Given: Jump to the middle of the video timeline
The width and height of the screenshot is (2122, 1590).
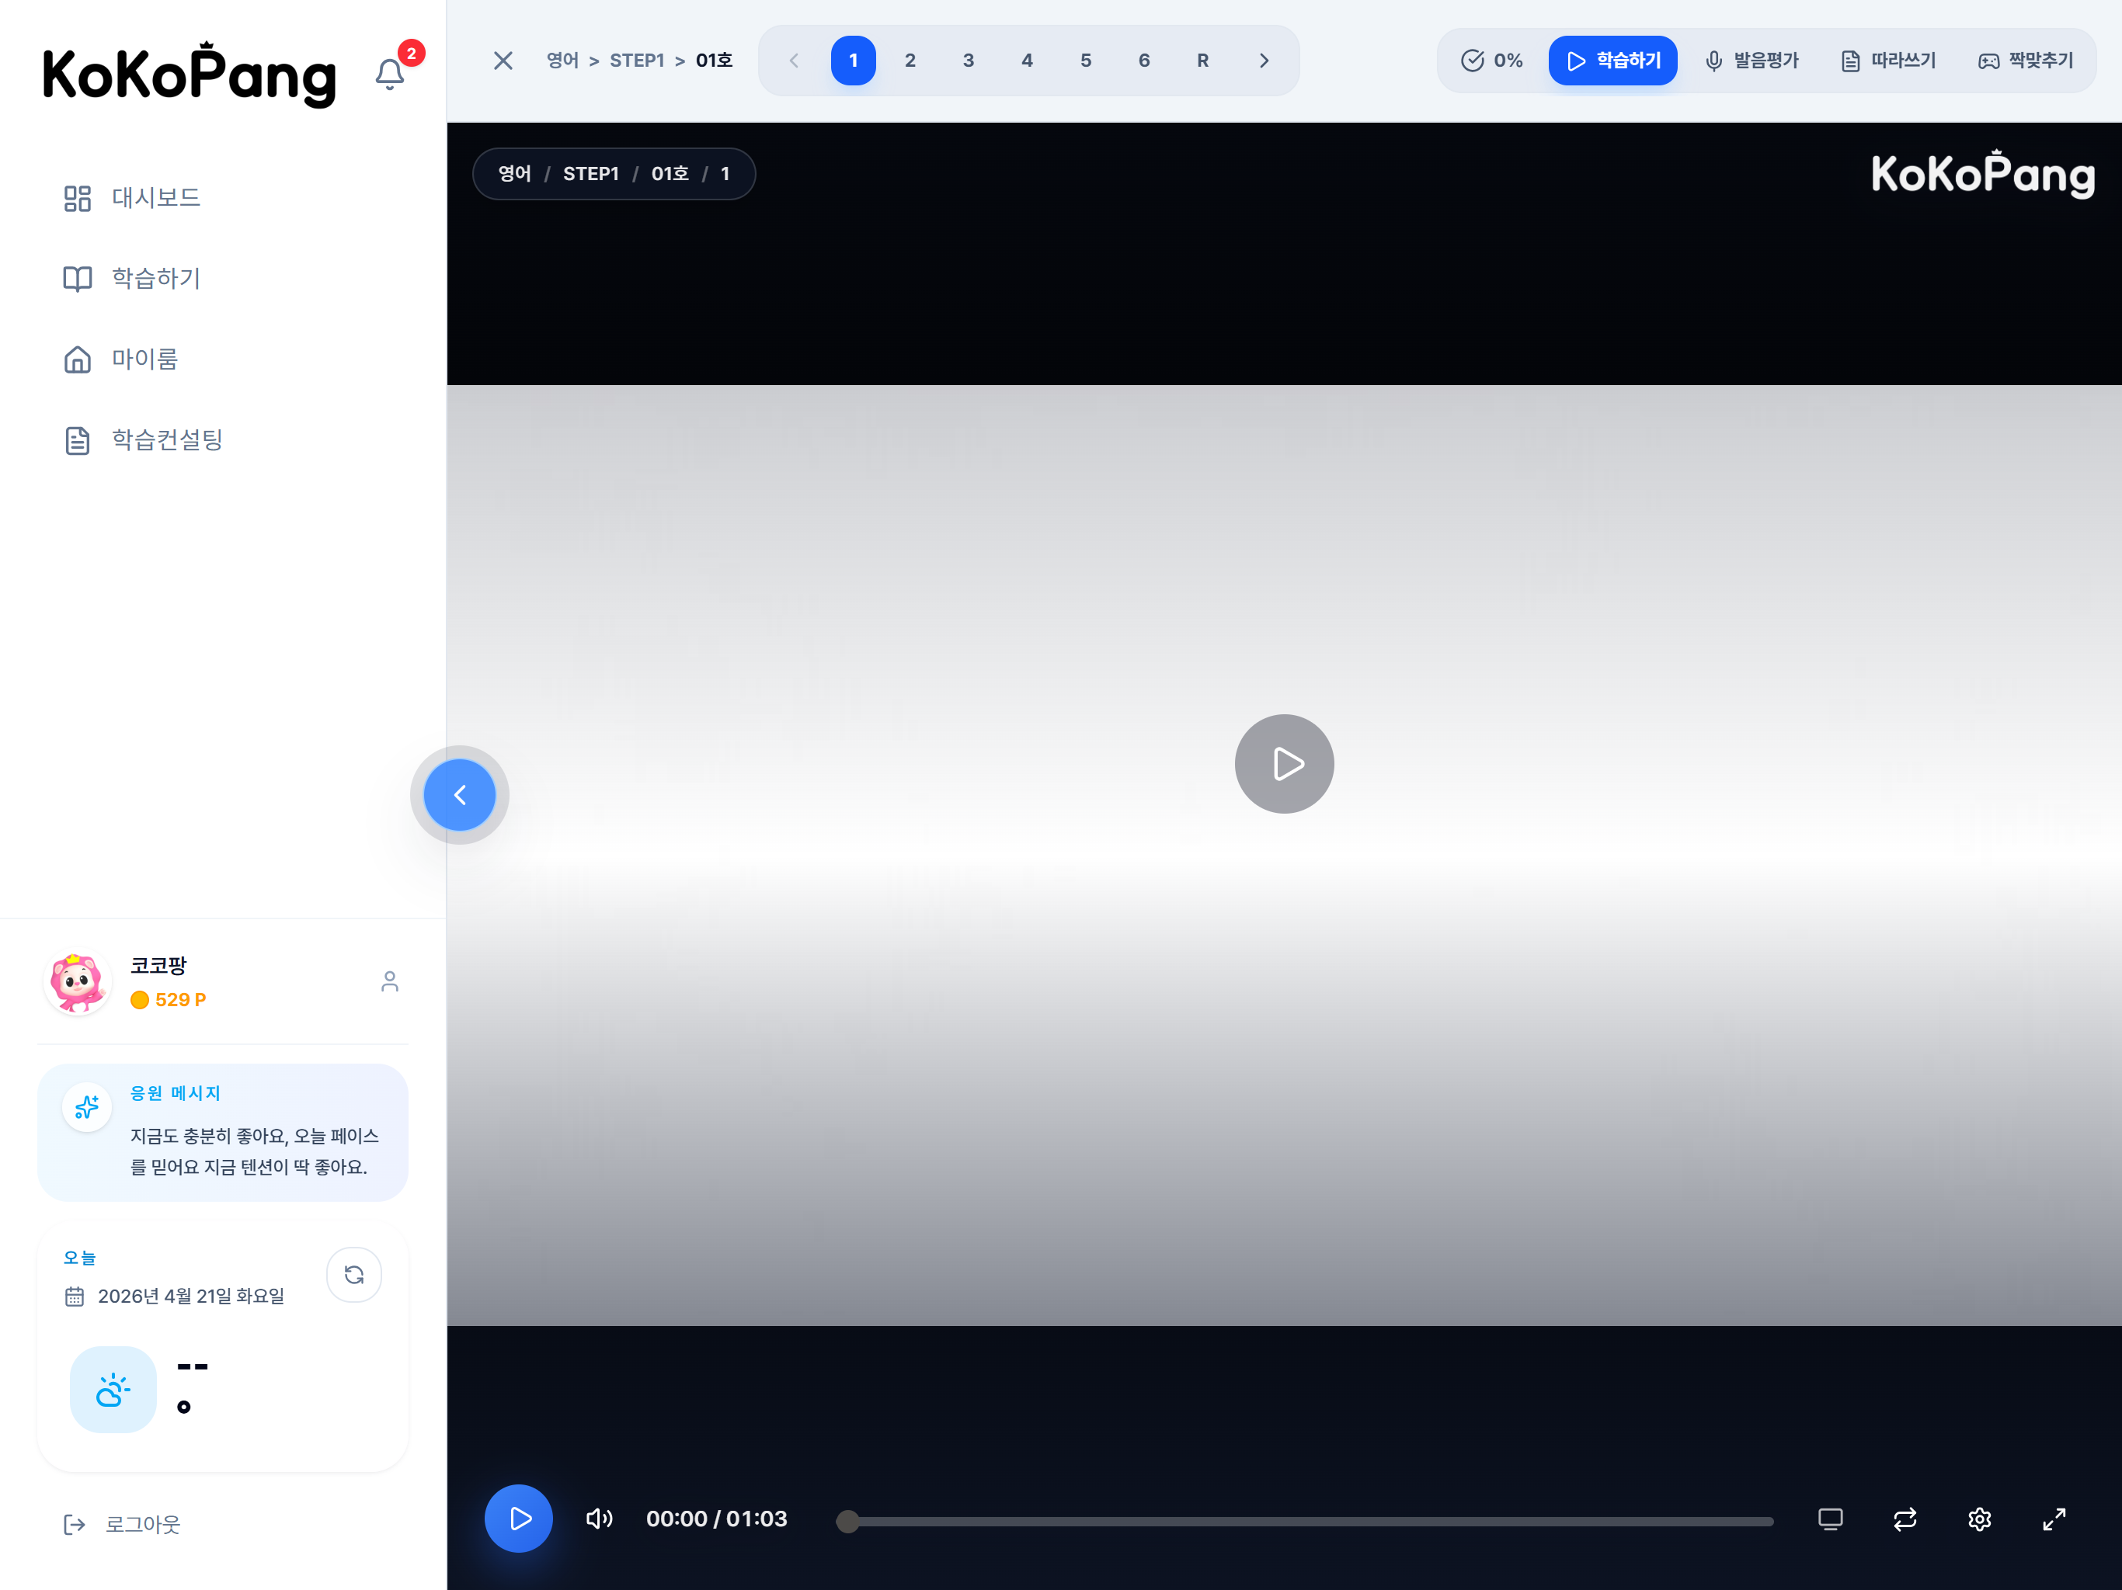Looking at the screenshot, I should (1305, 1521).
